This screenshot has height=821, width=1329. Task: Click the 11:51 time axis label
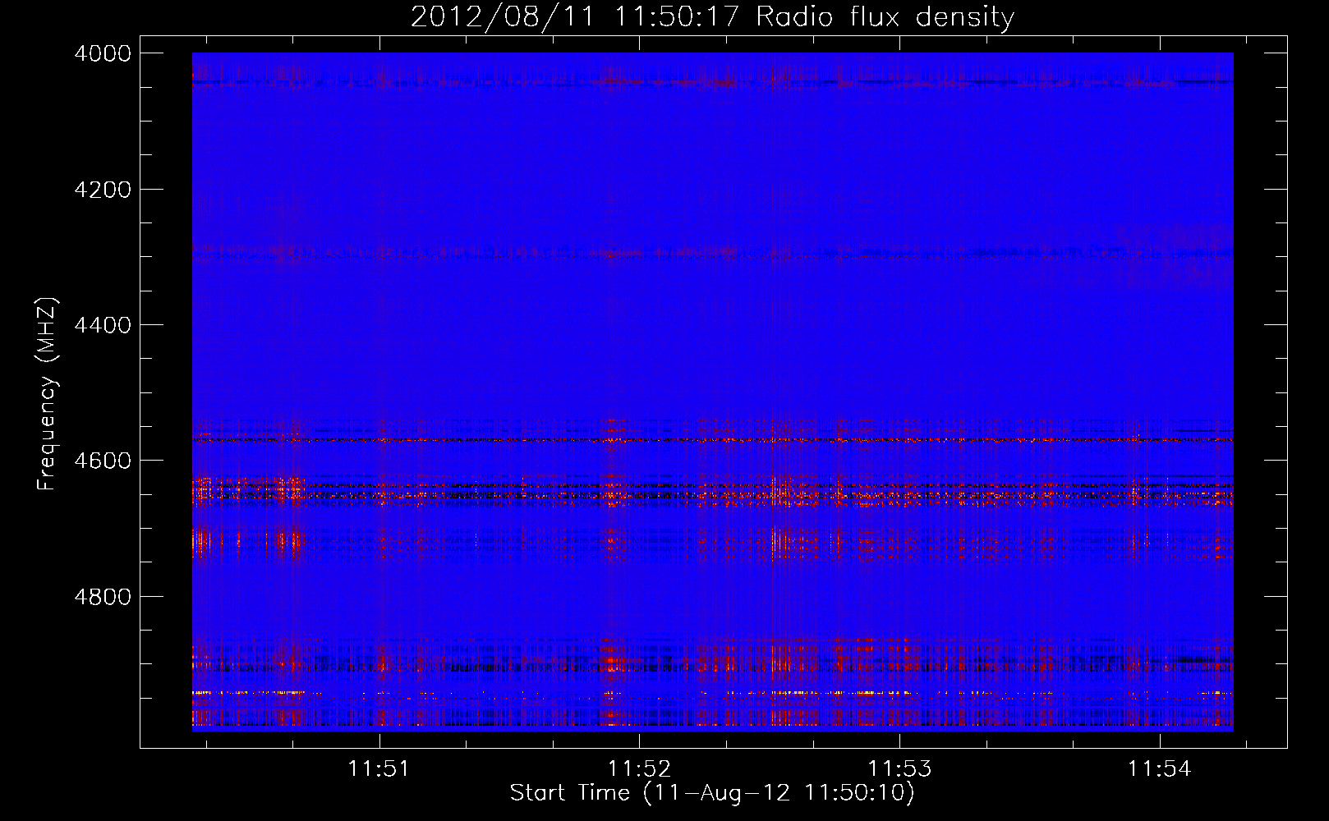(x=379, y=768)
